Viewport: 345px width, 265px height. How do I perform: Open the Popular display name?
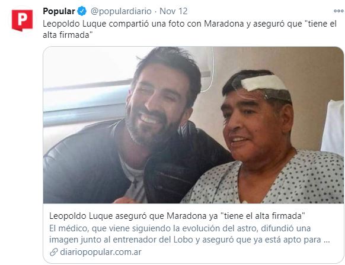[x=59, y=11]
